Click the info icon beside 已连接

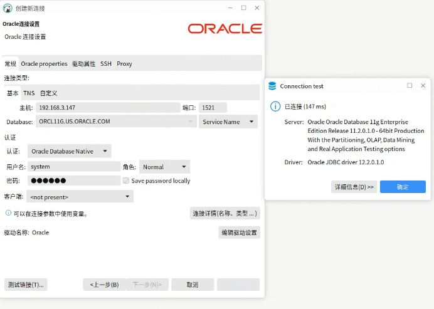275,107
